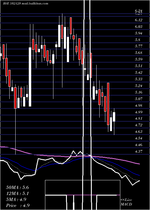Click the 5.68 price axis label
This screenshot has width=150, height=210.
pyautogui.click(x=139, y=53)
